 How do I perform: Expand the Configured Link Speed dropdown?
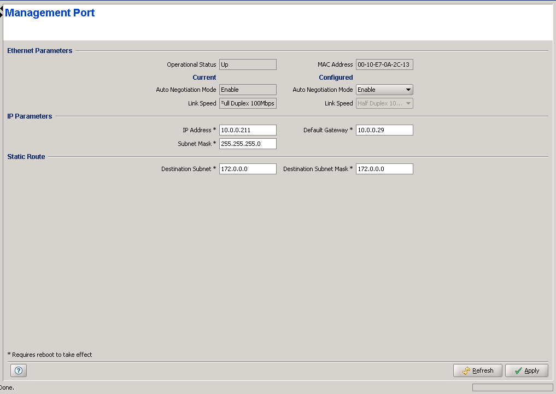pyautogui.click(x=384, y=103)
